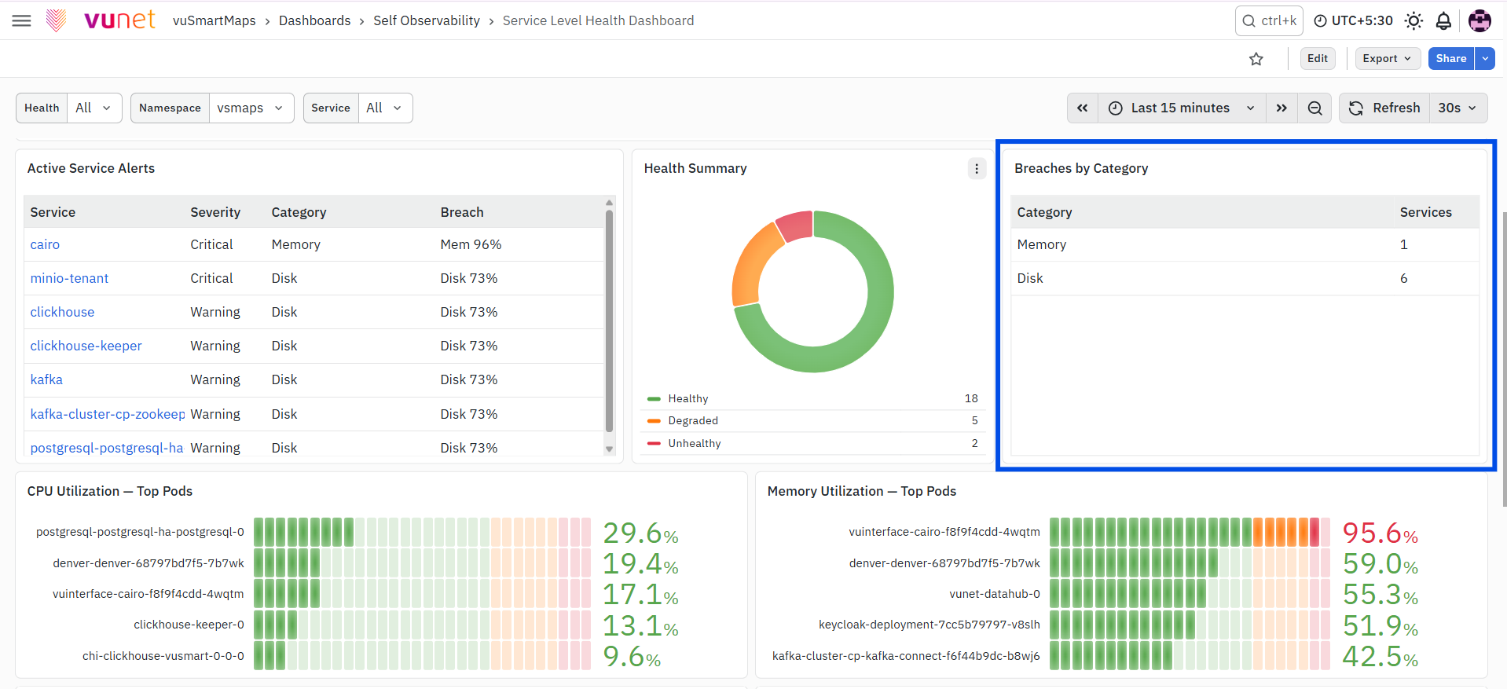Open the hamburger navigation menu
The height and width of the screenshot is (689, 1507).
click(x=22, y=20)
